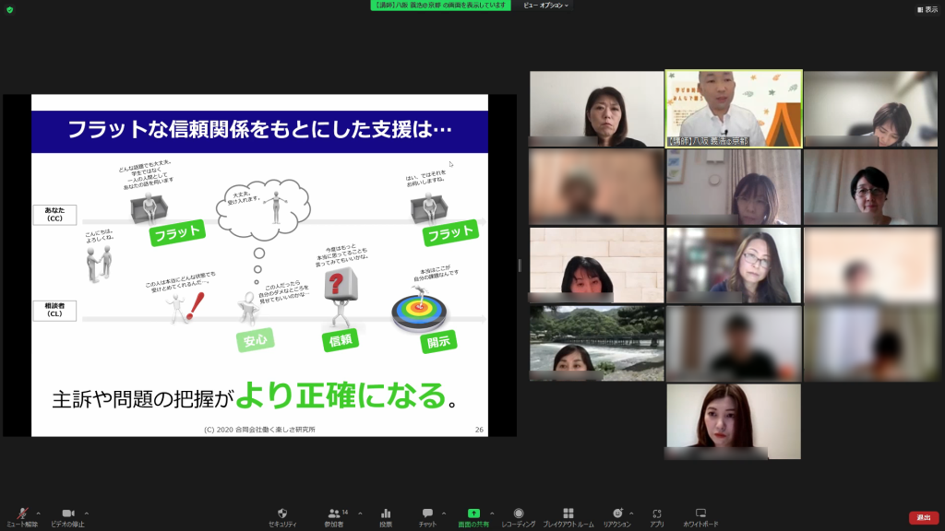This screenshot has width=945, height=531.
Task: Open the Participants (参加者) panel
Action: tap(335, 515)
